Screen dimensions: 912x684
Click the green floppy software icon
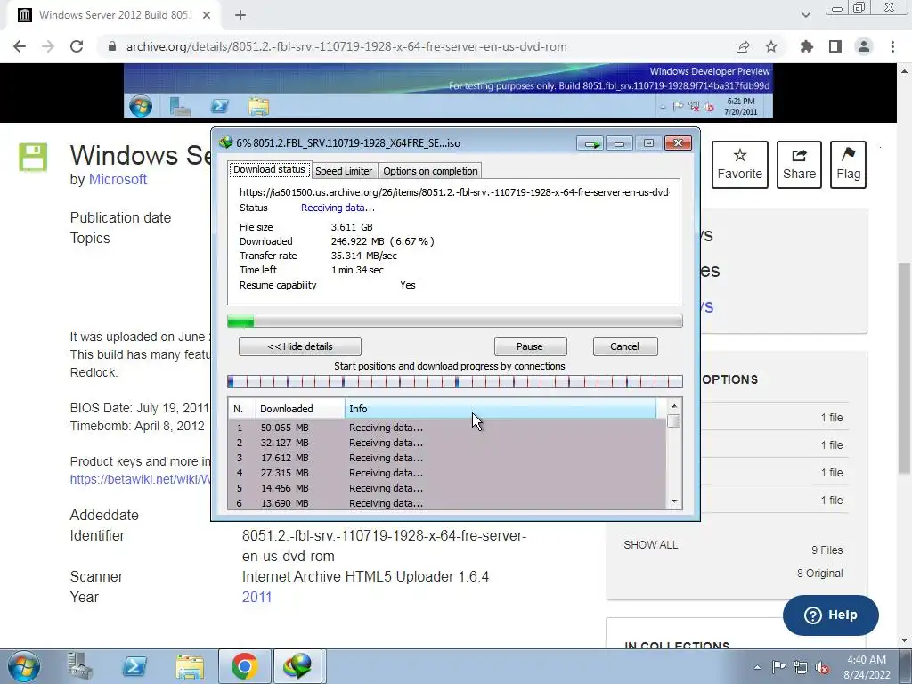pyautogui.click(x=33, y=157)
